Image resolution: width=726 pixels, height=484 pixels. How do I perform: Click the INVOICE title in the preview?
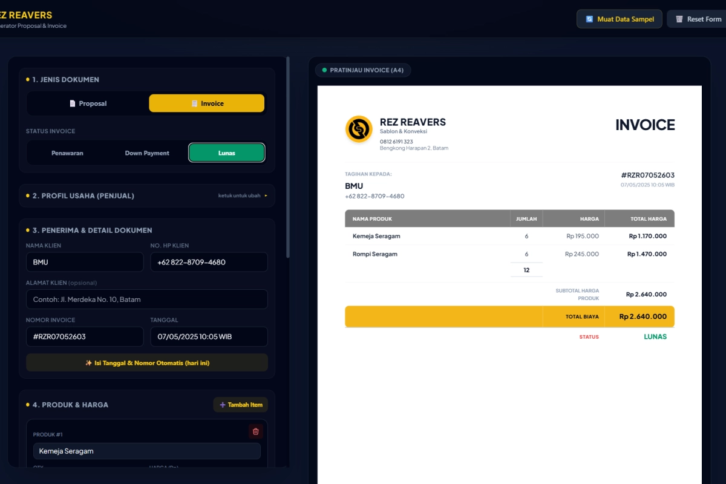645,125
